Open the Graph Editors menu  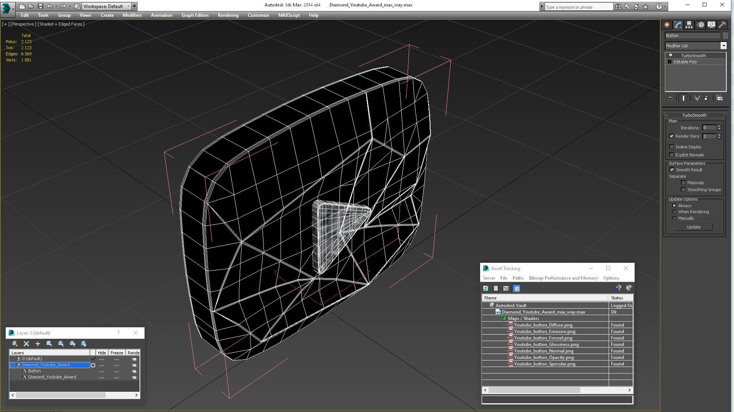tap(195, 15)
